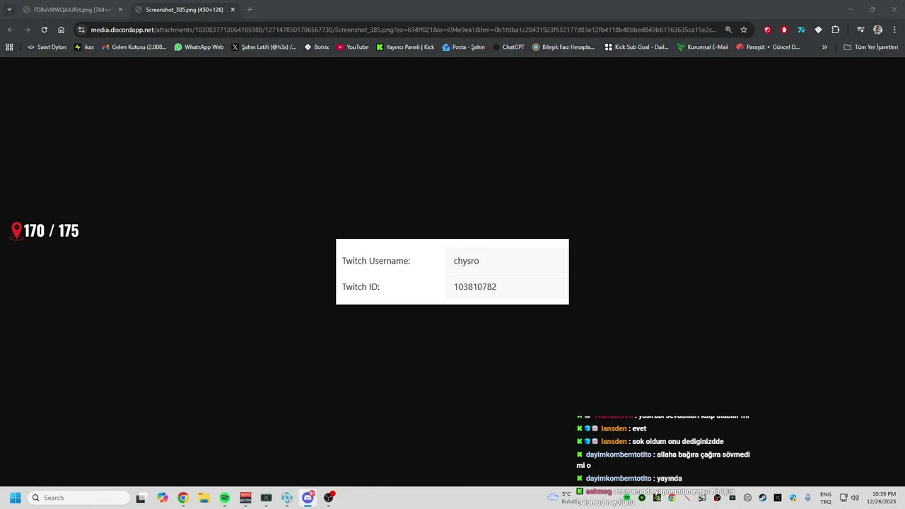This screenshot has width=905, height=509.
Task: Click the Twitch username value chysro
Action: 467,261
